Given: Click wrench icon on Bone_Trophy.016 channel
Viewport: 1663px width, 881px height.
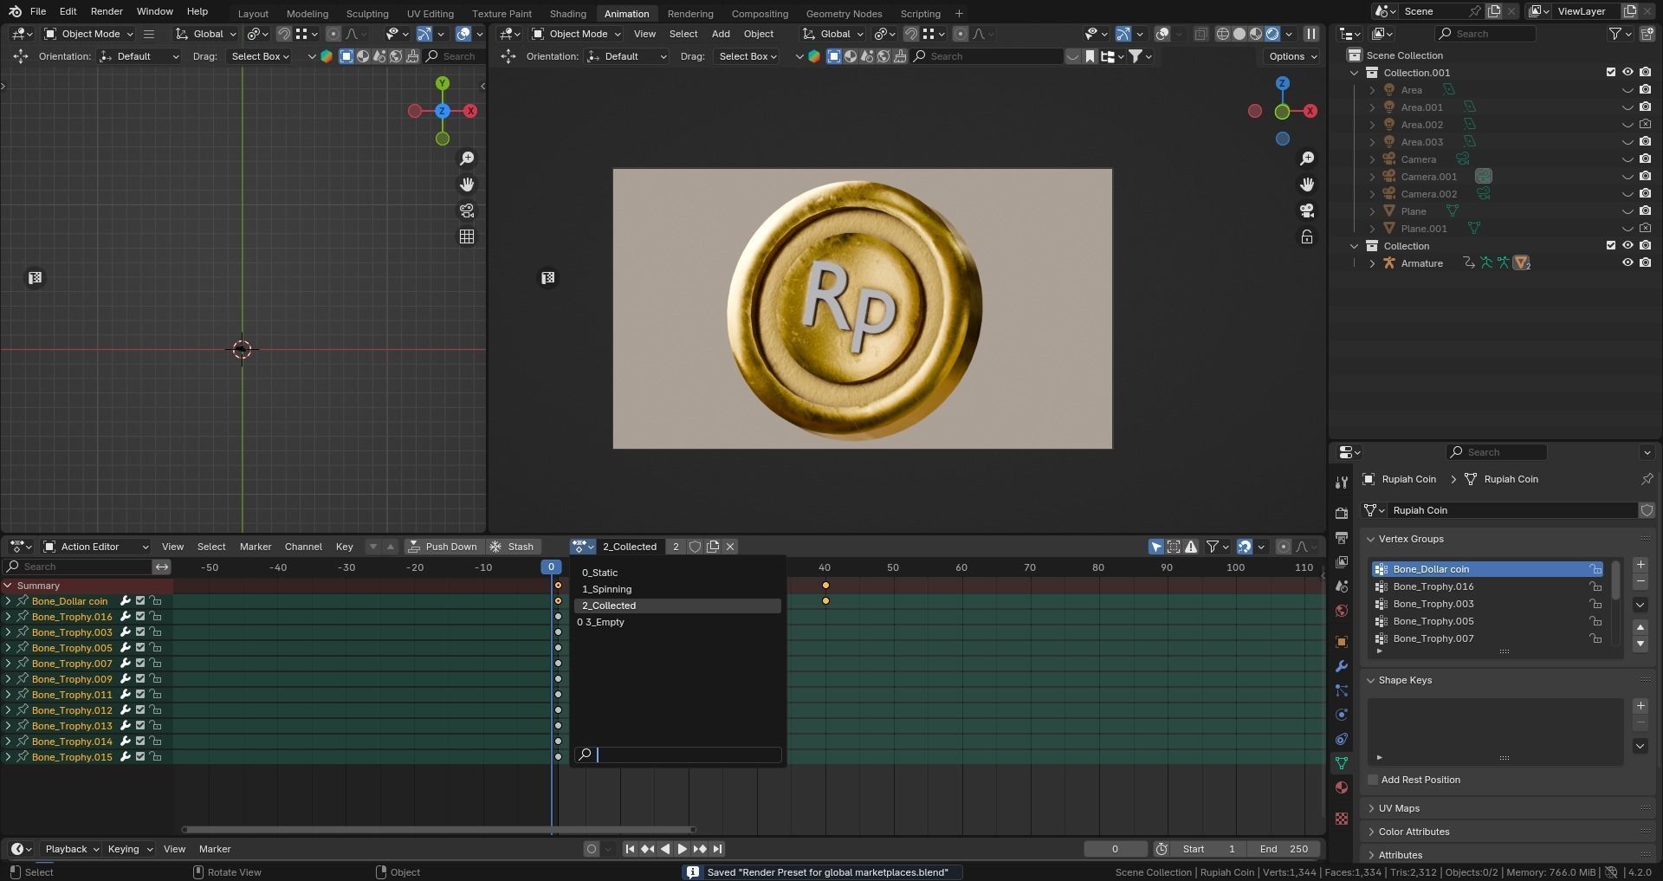Looking at the screenshot, I should [x=125, y=617].
